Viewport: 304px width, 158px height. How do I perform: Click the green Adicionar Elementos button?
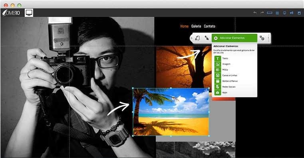(234, 38)
